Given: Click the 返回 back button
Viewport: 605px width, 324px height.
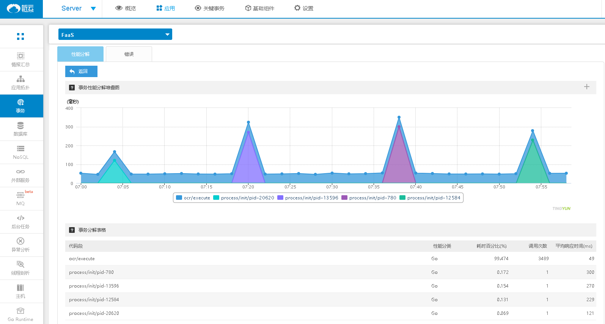Looking at the screenshot, I should [x=81, y=71].
